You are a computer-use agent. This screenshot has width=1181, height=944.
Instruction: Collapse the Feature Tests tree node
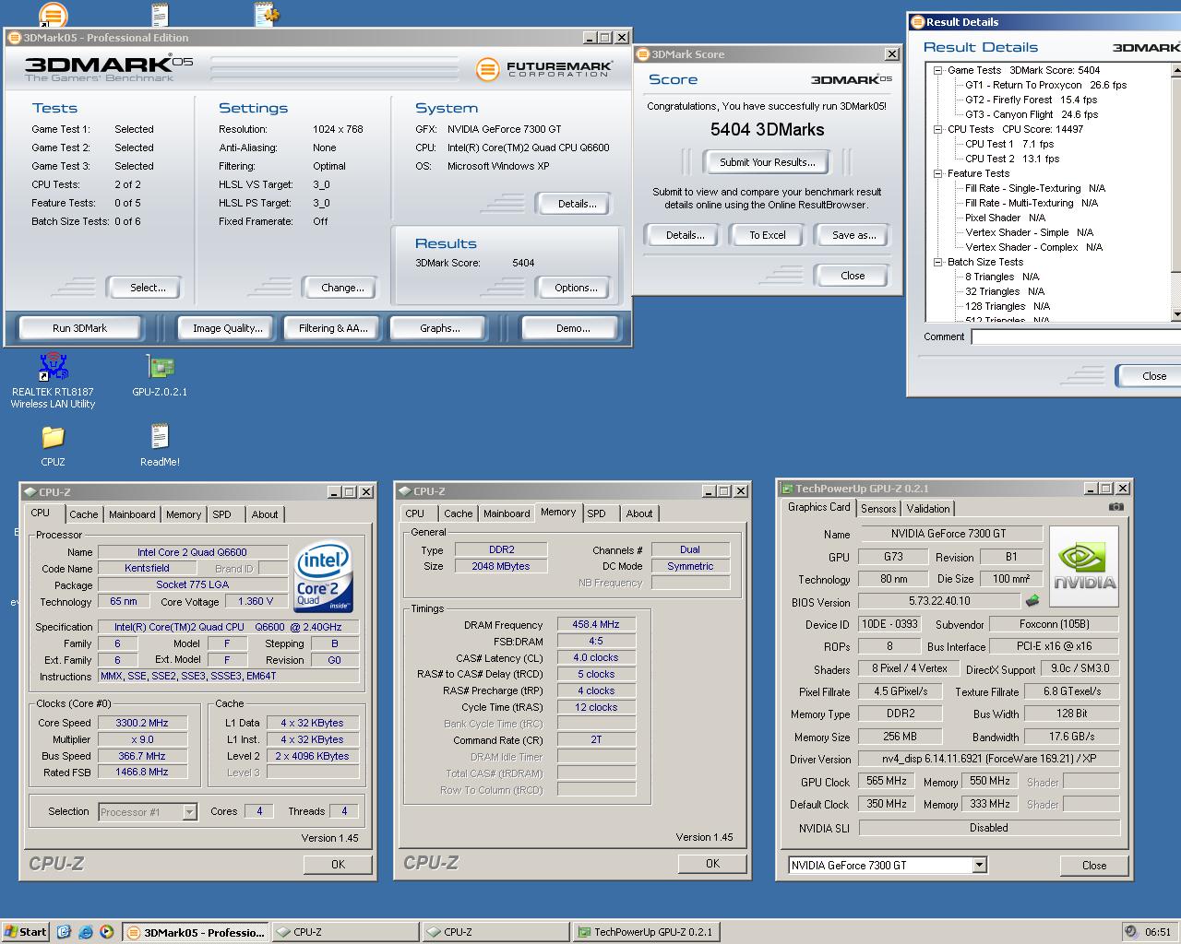(x=937, y=173)
